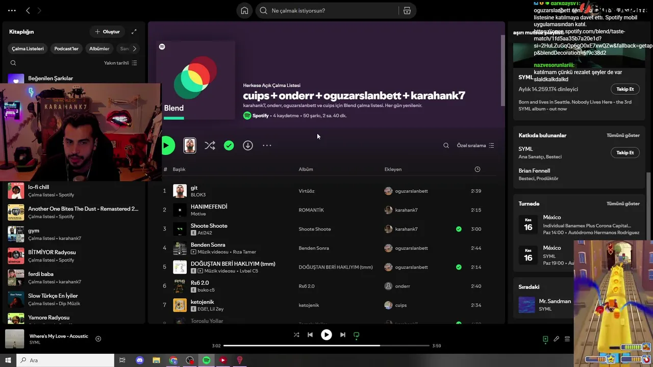Seek on the song progress bar
This screenshot has width=653, height=367.
pyautogui.click(x=326, y=346)
